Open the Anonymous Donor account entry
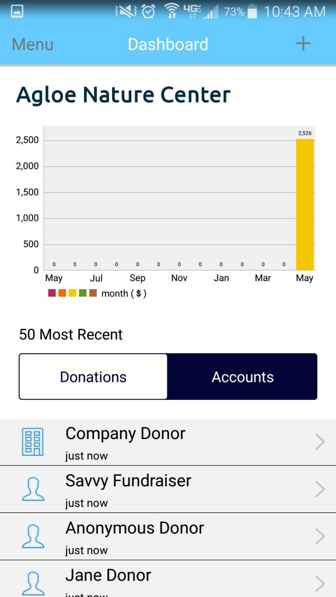 (x=168, y=536)
